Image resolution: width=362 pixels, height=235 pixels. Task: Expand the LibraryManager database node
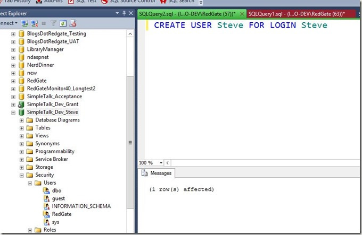pyautogui.click(x=13, y=50)
